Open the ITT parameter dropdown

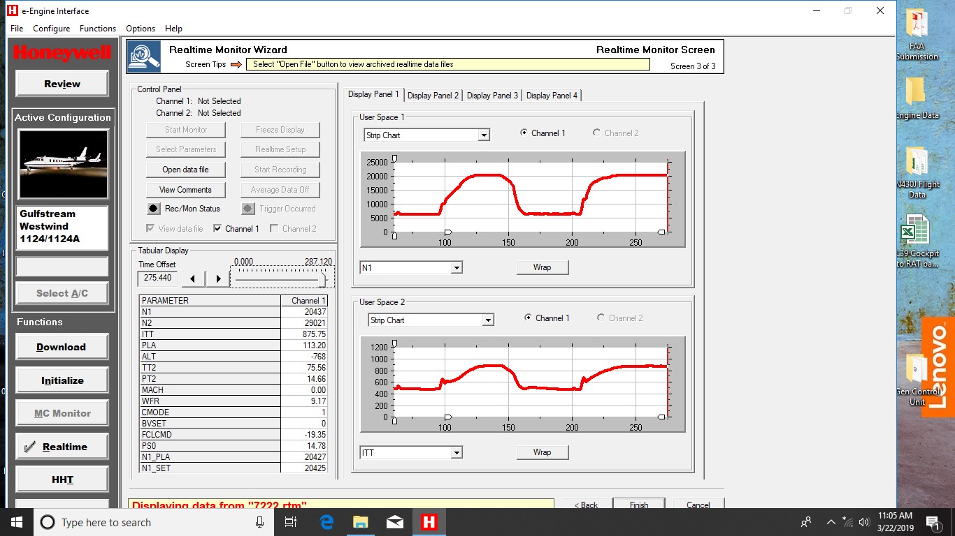pyautogui.click(x=457, y=453)
